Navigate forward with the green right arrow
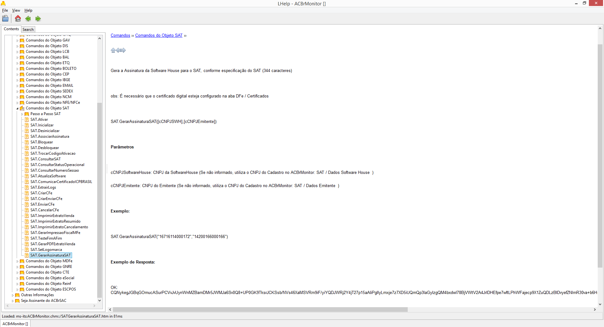This screenshot has height=327, width=604. click(x=38, y=19)
